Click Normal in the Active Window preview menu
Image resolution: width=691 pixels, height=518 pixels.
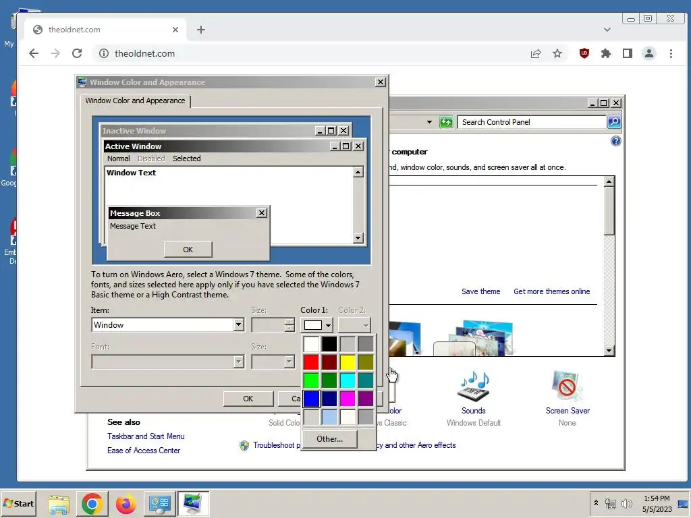(x=119, y=159)
